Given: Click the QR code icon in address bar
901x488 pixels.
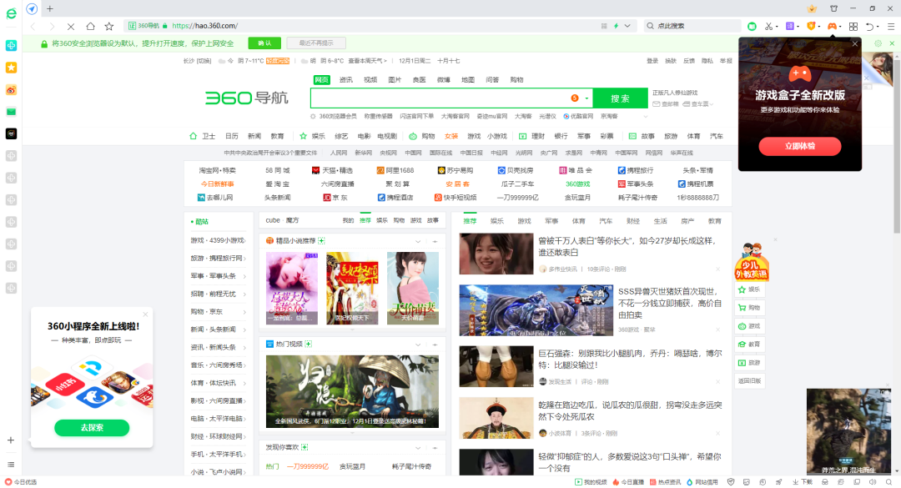Looking at the screenshot, I should [604, 26].
